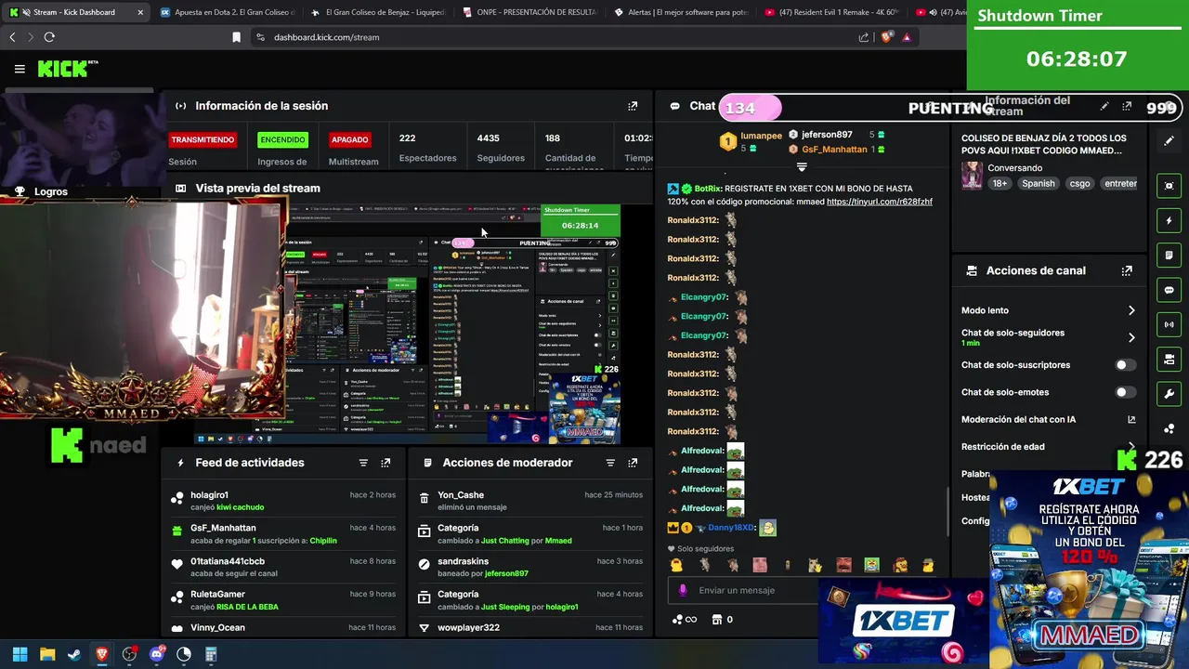
Task: Toggle Chat de solo-suscriptores switch
Action: pos(1126,365)
